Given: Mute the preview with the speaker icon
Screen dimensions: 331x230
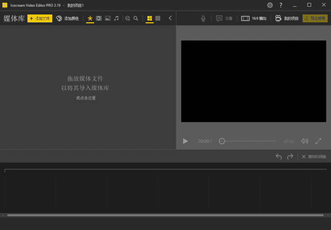Looking at the screenshot, I should tap(305, 141).
